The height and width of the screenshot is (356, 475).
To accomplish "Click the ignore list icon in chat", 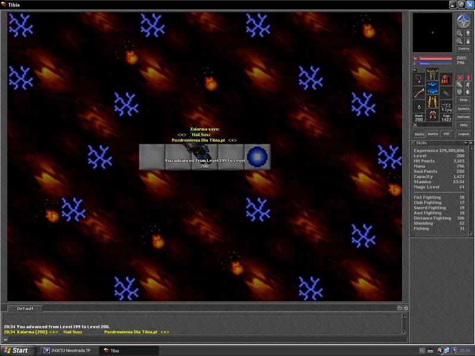I will tap(406, 308).
